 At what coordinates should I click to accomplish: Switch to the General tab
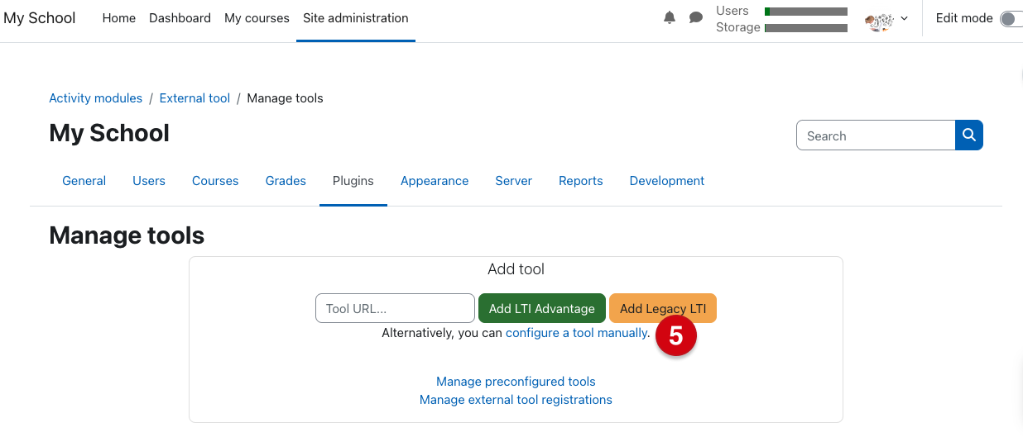(84, 180)
